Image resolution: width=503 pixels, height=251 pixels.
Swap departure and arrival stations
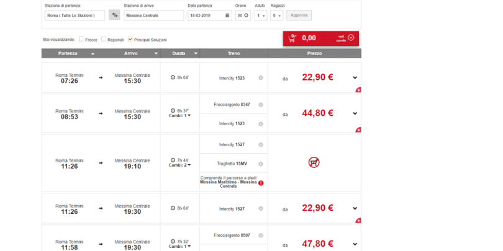[x=114, y=15]
